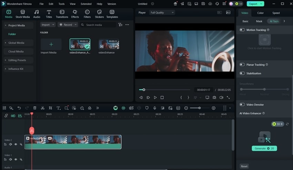The height and width of the screenshot is (170, 293).
Task: Open the Import dropdown
Action: pos(48,25)
